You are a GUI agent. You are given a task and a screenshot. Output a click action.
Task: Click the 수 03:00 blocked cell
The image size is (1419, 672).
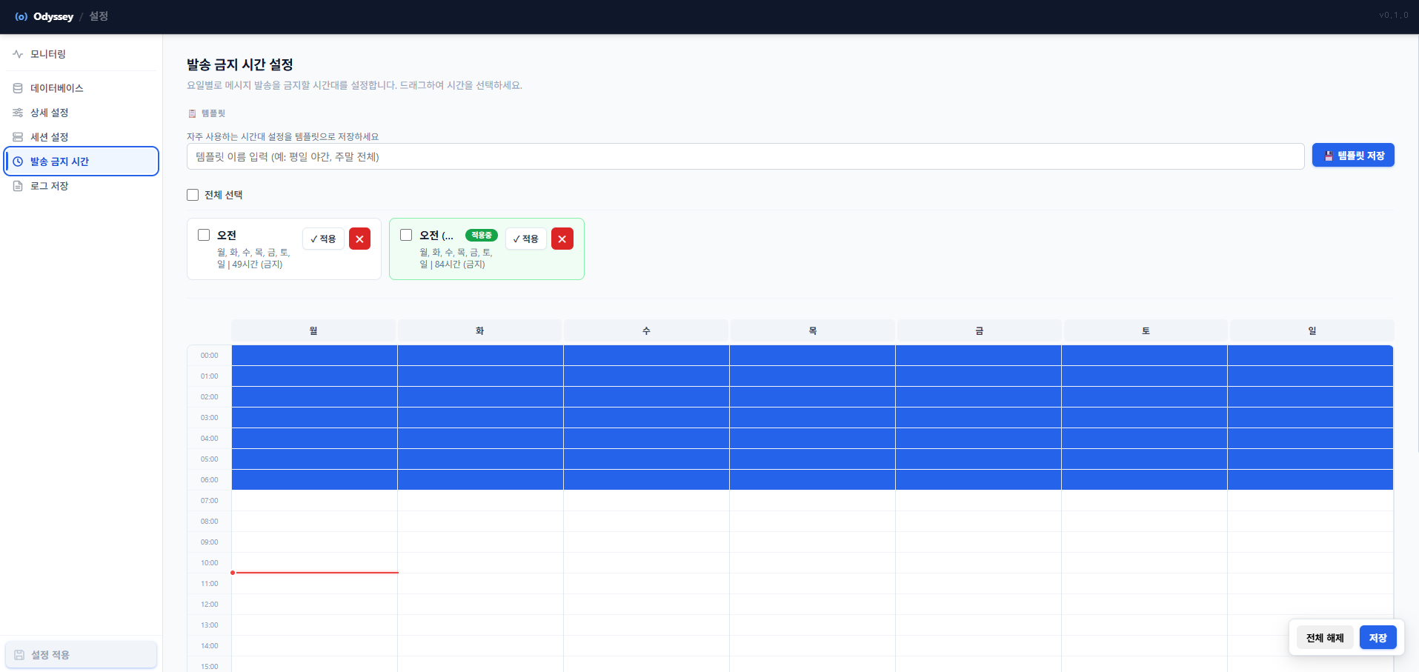646,418
